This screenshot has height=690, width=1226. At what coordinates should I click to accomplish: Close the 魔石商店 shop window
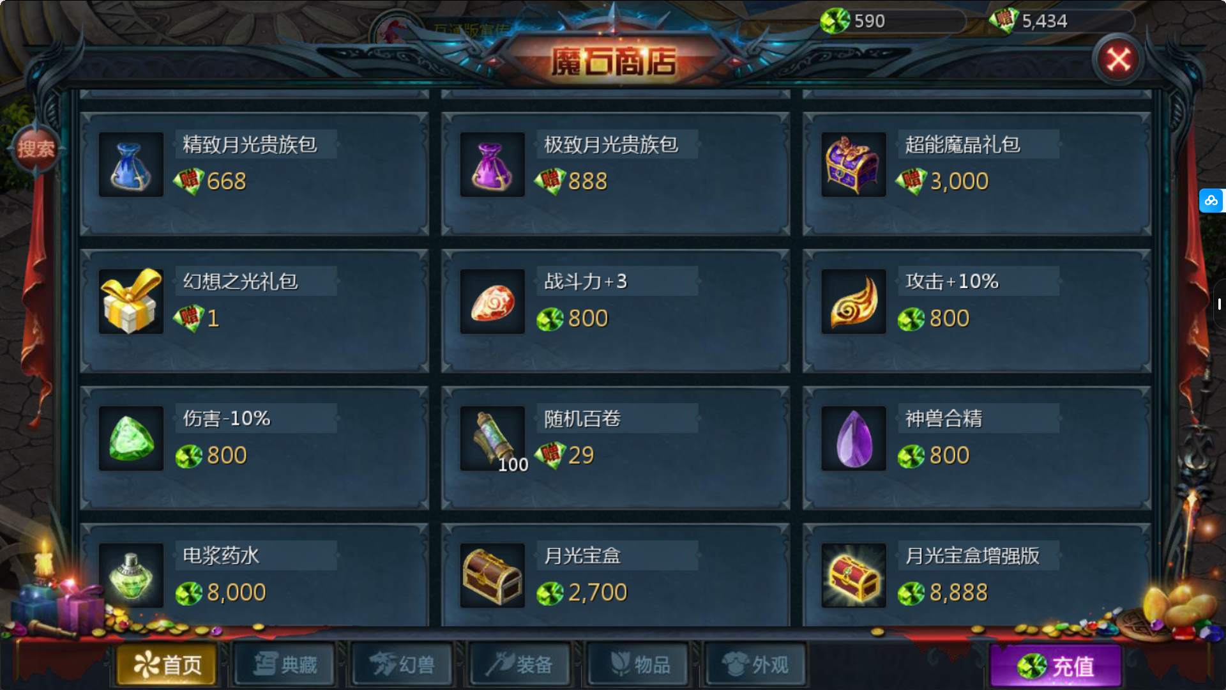point(1118,59)
